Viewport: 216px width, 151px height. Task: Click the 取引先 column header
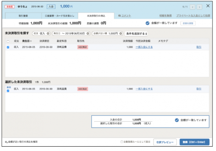point(81,41)
